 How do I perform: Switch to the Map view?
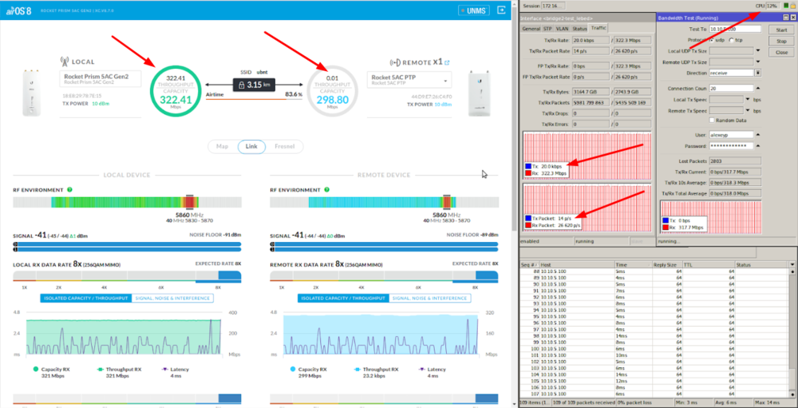point(223,147)
